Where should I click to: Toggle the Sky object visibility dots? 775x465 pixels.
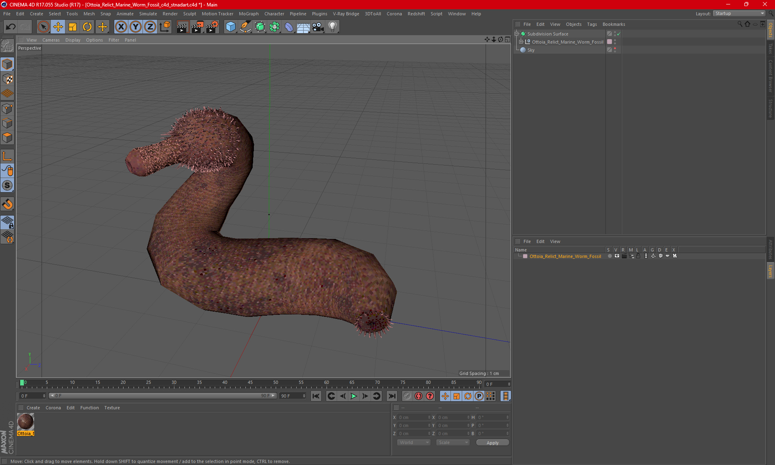click(615, 50)
